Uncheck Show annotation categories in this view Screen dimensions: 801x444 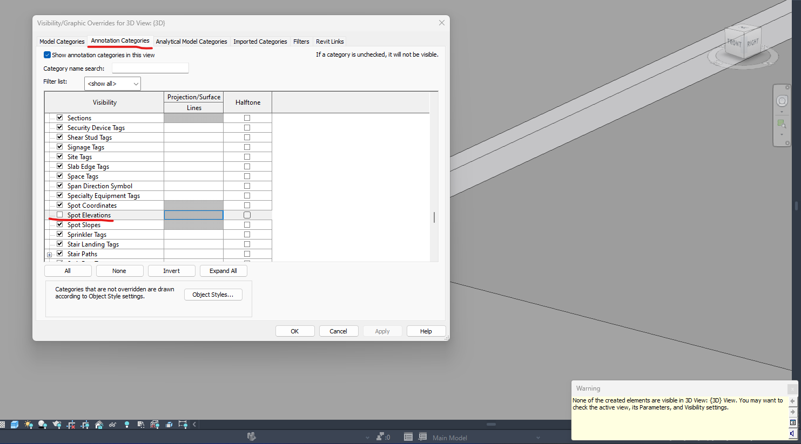[x=47, y=54]
